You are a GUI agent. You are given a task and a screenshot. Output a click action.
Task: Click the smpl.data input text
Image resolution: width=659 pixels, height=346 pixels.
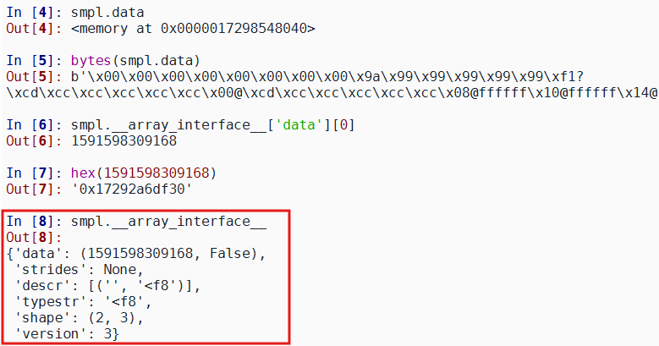click(x=108, y=13)
